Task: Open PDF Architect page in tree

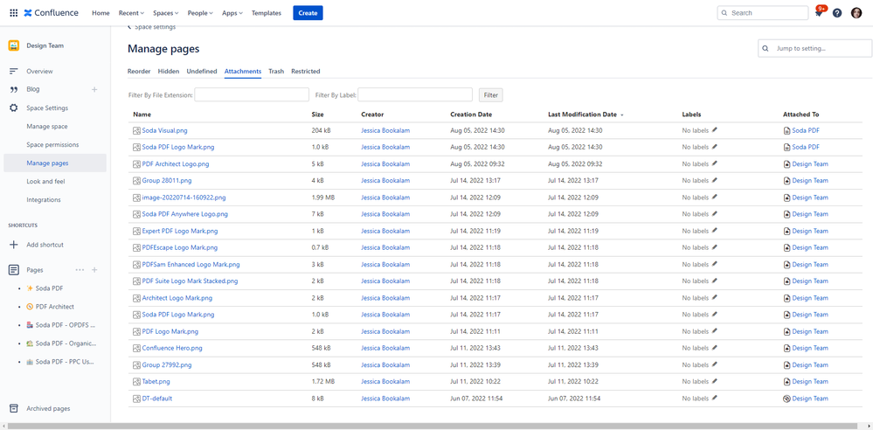Action: (54, 307)
